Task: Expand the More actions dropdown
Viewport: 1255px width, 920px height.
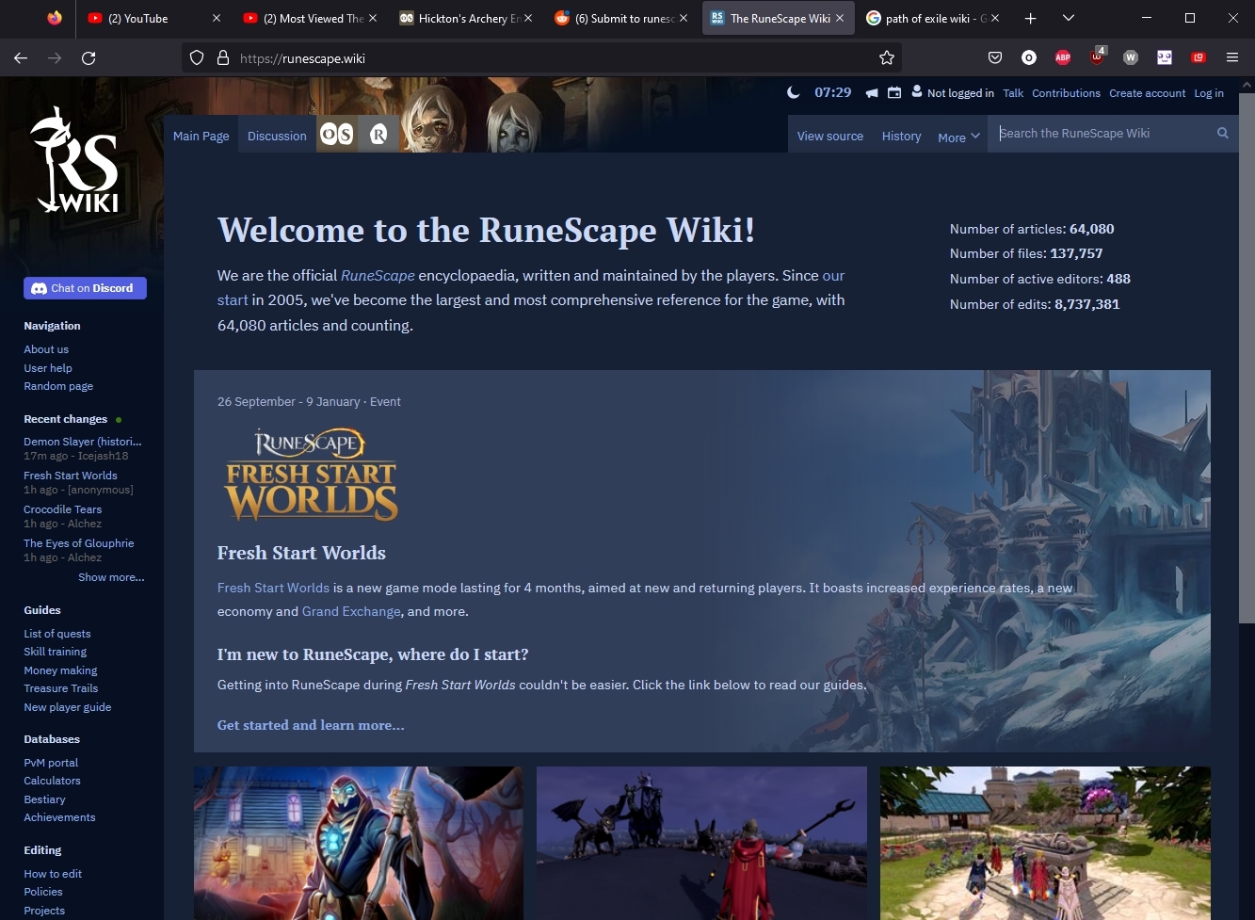Action: (x=958, y=137)
